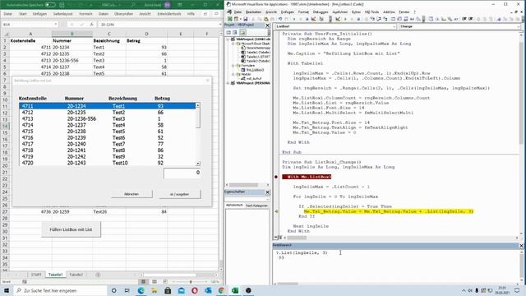This screenshot has width=526, height=296.
Task: Select mdl_Aufruf module in project tree
Action: point(251,79)
